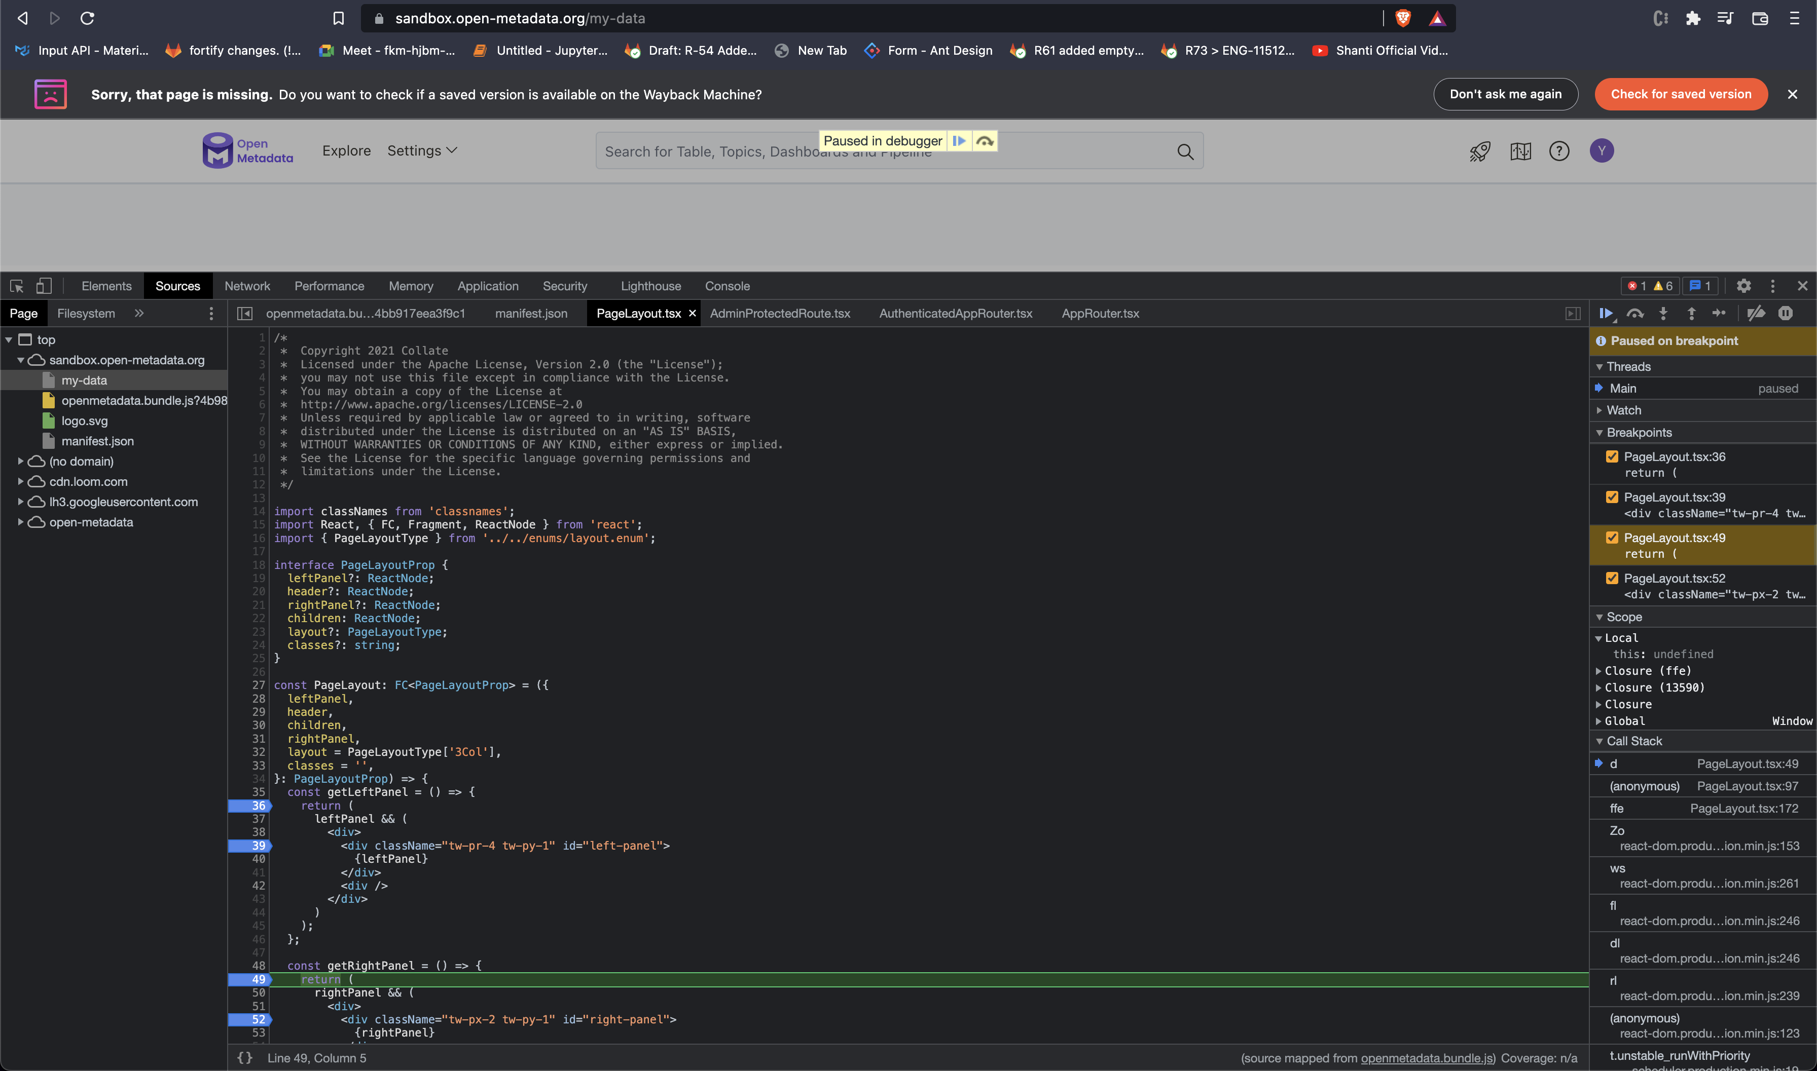This screenshot has height=1071, width=1817.
Task: Uncheck breakpoint PageLayout.tsx:39
Action: coord(1612,496)
